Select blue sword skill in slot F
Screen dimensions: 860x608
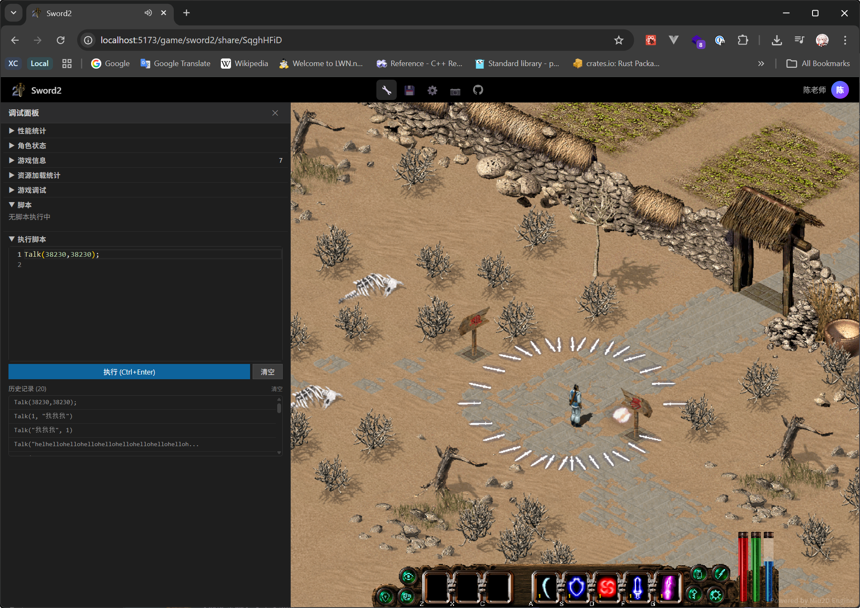(637, 587)
